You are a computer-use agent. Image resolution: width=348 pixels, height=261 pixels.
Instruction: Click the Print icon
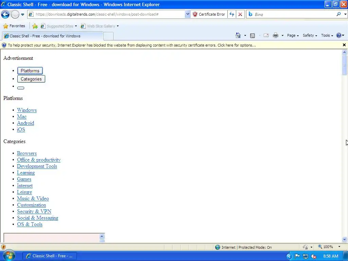[x=275, y=35]
